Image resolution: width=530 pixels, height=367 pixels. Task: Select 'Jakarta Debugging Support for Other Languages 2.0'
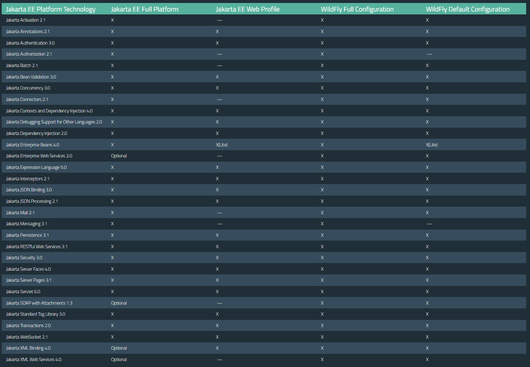(54, 122)
